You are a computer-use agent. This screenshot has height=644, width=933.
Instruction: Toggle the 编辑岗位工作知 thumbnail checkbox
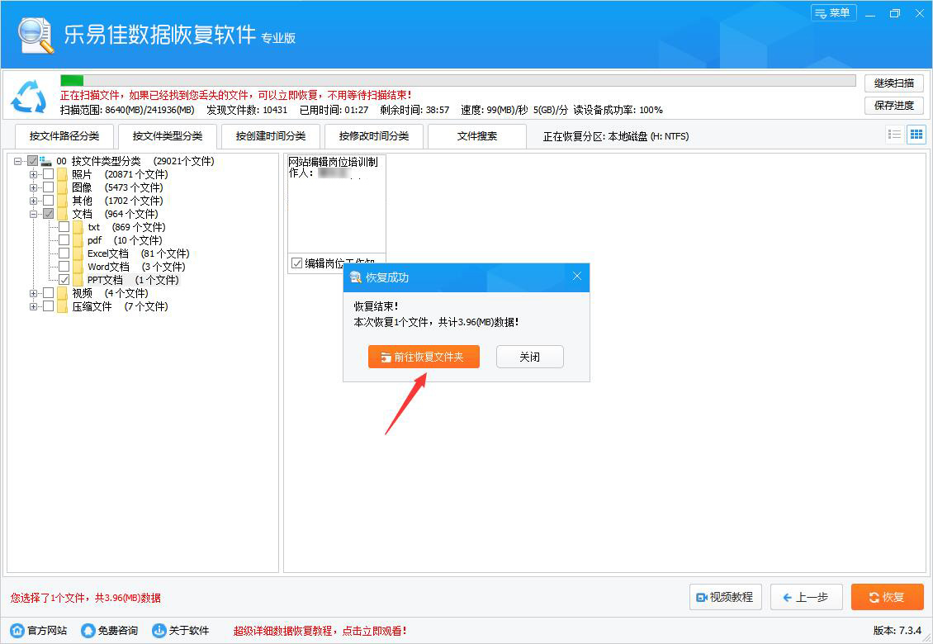pyautogui.click(x=296, y=263)
